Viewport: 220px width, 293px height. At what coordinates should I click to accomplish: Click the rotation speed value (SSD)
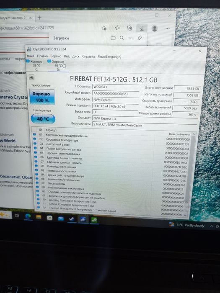coord(186,102)
